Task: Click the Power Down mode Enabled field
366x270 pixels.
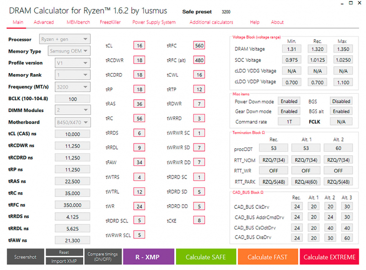Action: pos(289,101)
